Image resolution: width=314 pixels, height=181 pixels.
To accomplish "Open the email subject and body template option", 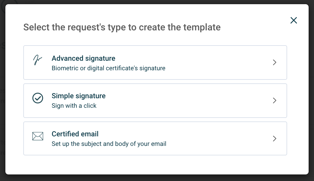I will pyautogui.click(x=155, y=138).
